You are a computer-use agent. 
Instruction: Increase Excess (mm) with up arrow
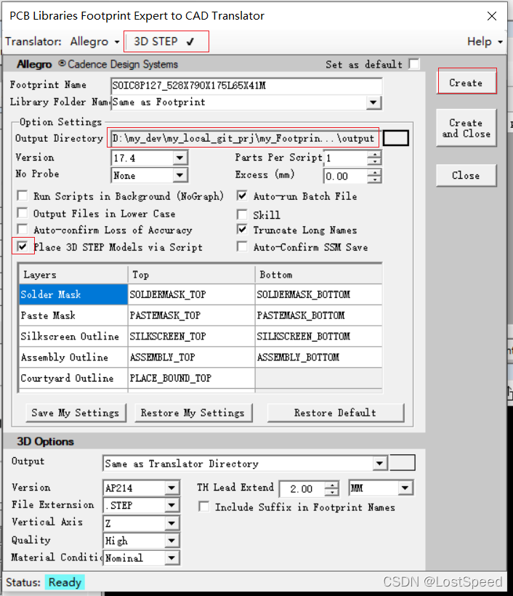coord(375,172)
